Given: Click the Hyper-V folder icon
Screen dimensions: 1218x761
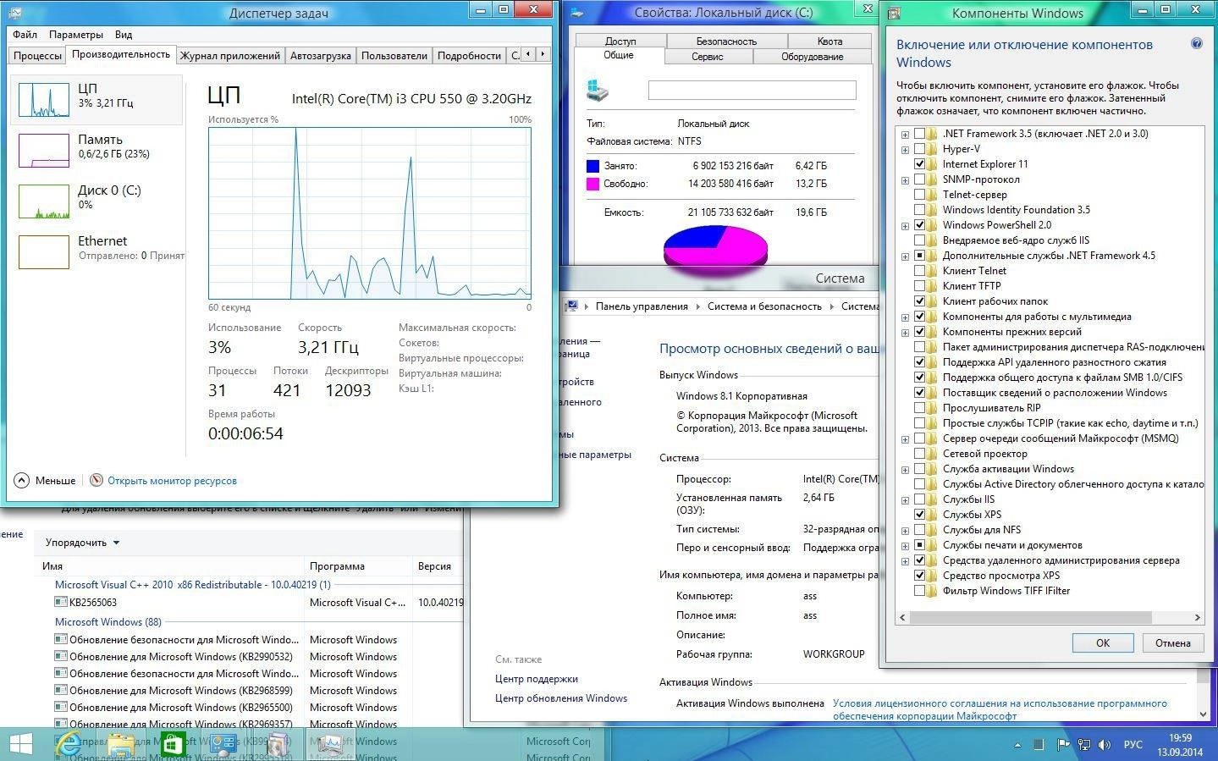Looking at the screenshot, I should pyautogui.click(x=932, y=149).
